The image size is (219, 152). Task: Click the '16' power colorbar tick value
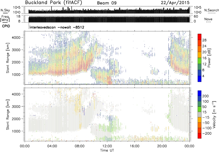point(204,58)
